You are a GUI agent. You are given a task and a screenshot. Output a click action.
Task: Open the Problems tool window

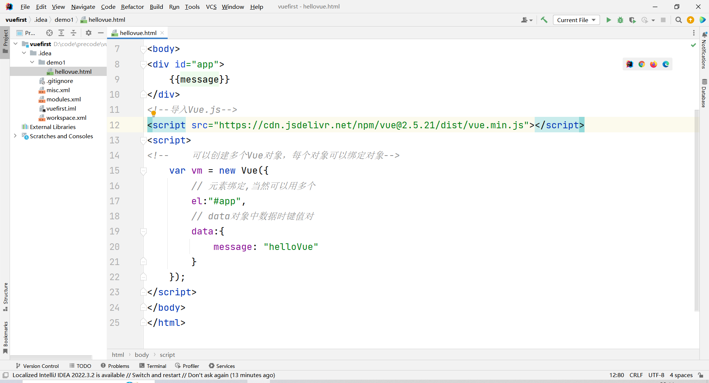pyautogui.click(x=115, y=366)
